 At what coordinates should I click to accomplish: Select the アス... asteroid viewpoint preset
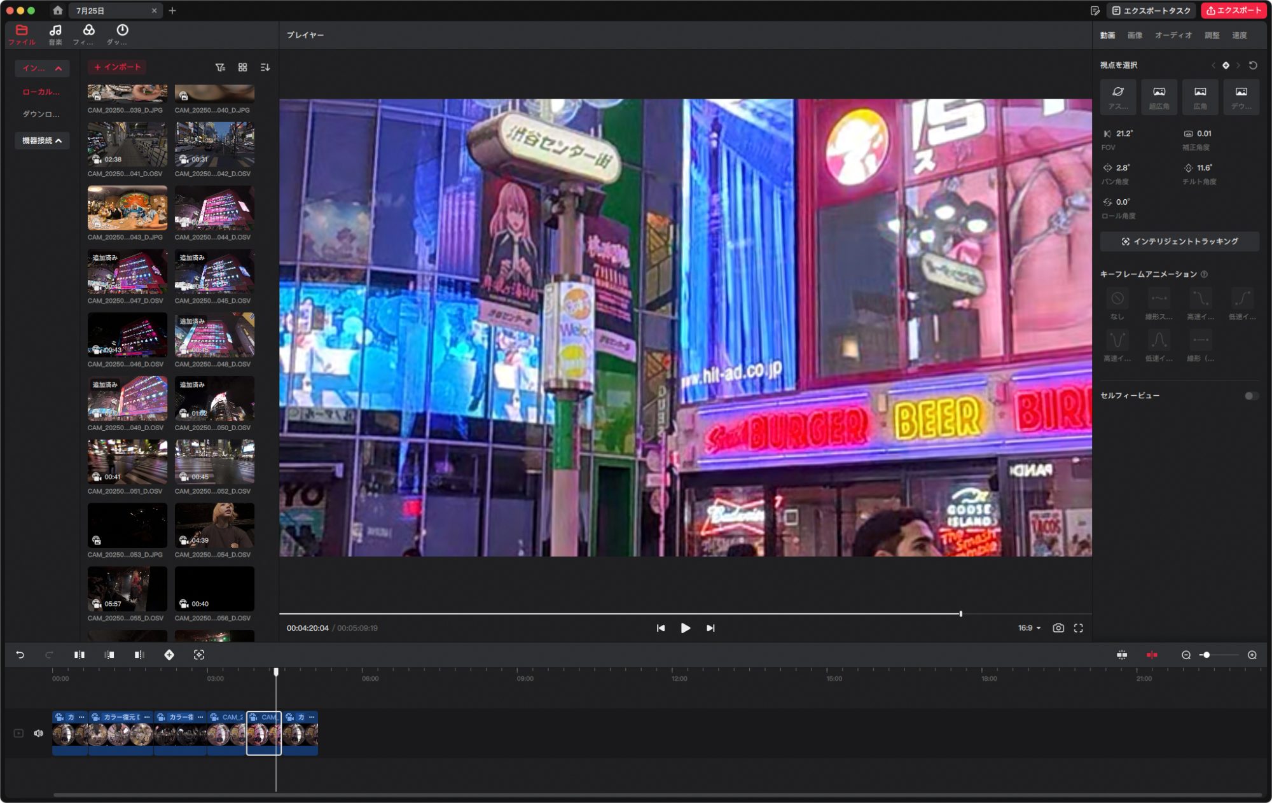[x=1118, y=97]
